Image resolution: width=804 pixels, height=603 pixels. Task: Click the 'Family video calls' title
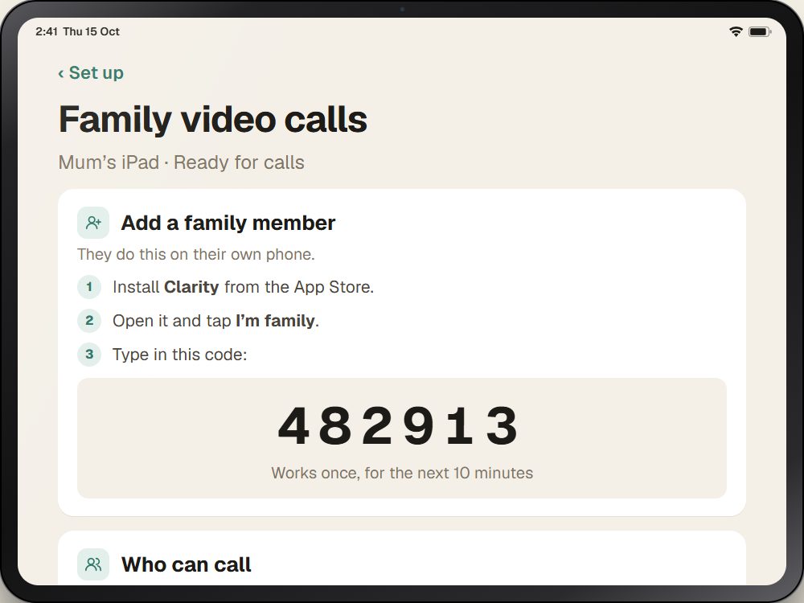pos(213,120)
